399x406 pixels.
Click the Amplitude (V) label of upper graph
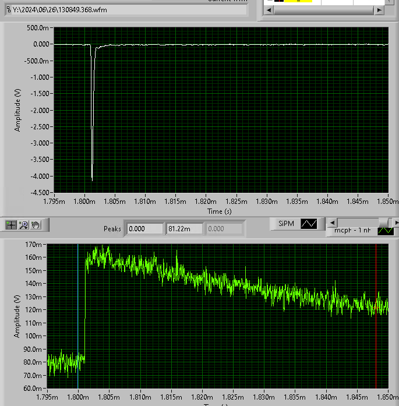point(17,110)
